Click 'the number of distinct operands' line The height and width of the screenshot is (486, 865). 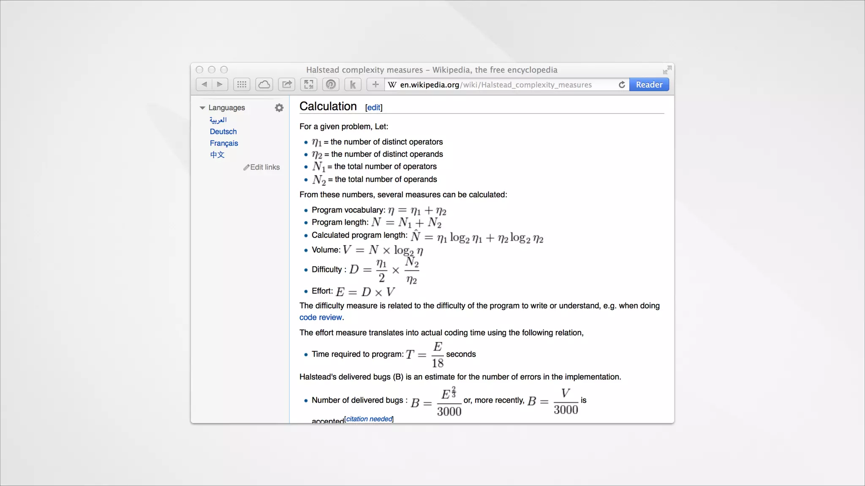click(377, 154)
